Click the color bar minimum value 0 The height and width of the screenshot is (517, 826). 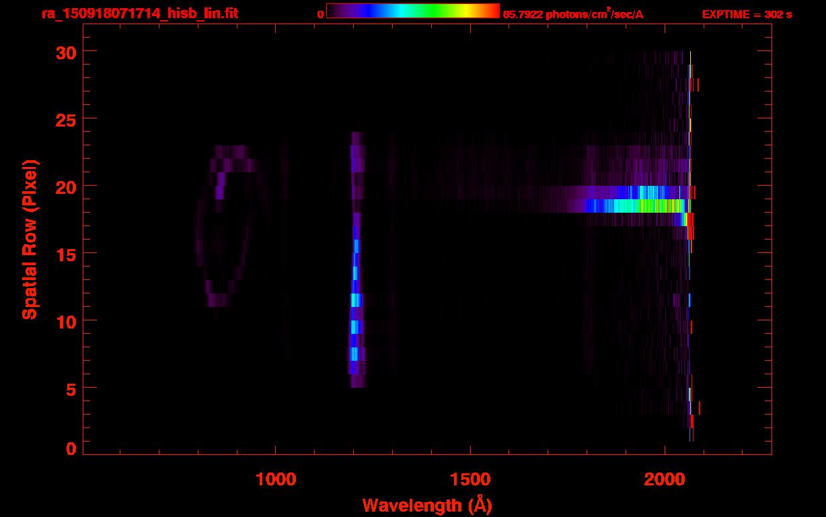(320, 14)
